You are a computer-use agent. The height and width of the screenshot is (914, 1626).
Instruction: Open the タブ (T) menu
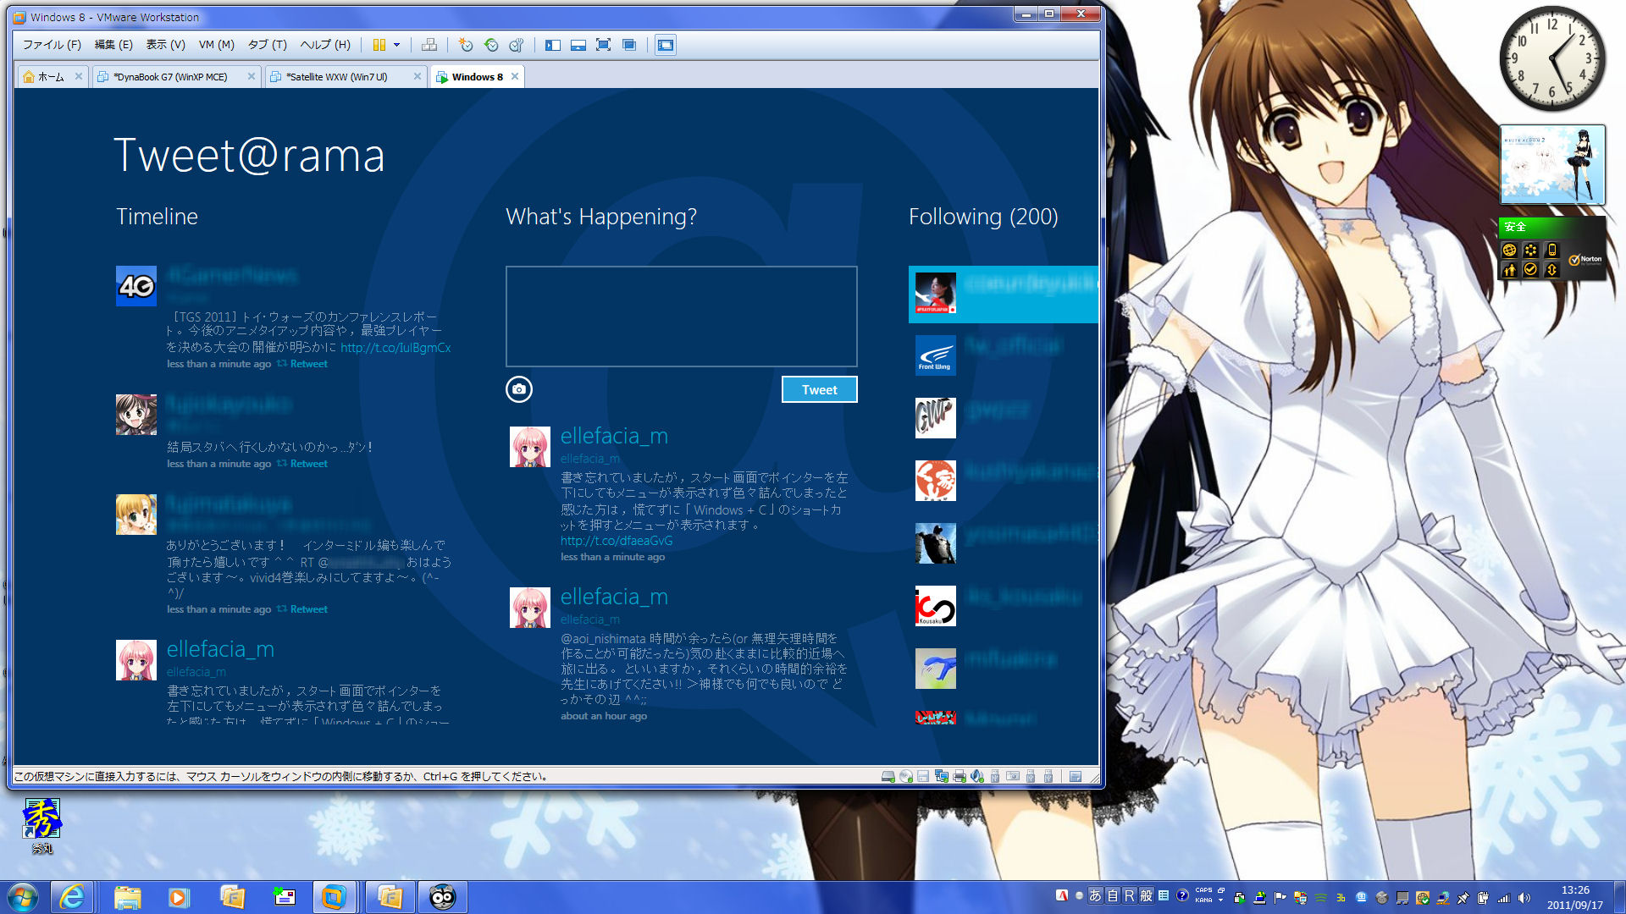point(267,45)
